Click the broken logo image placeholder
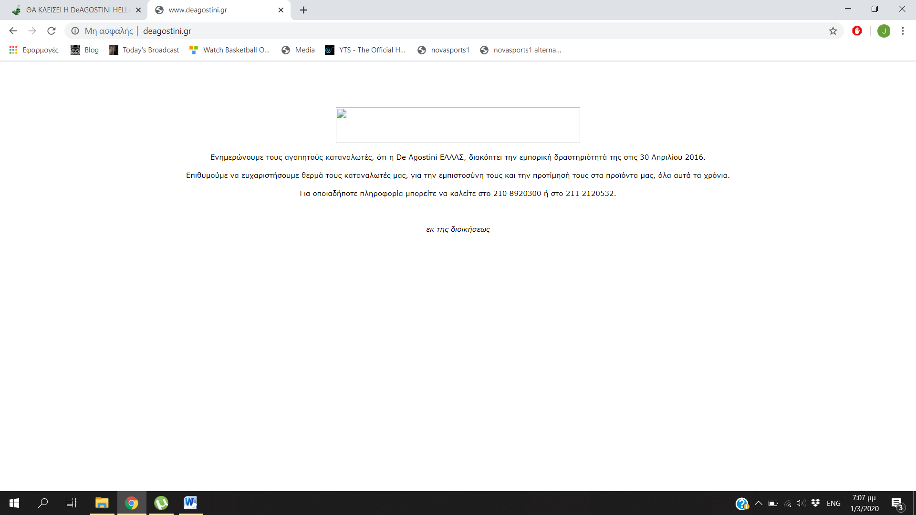 click(x=458, y=125)
